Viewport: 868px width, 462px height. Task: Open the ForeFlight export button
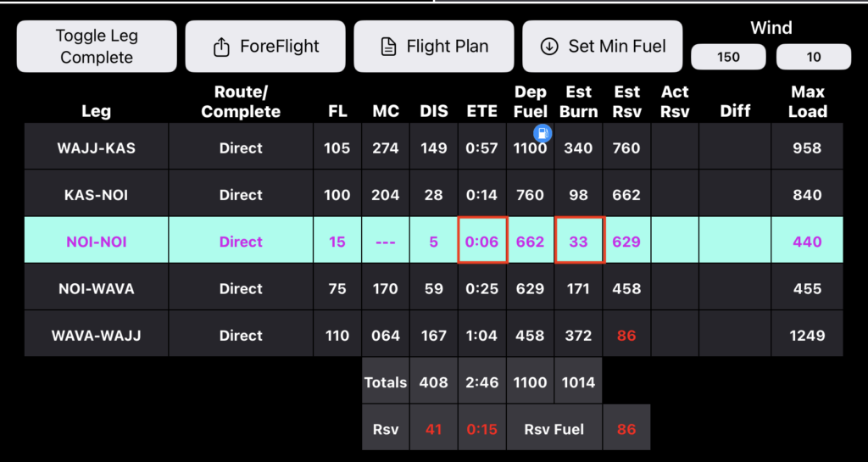click(x=264, y=47)
